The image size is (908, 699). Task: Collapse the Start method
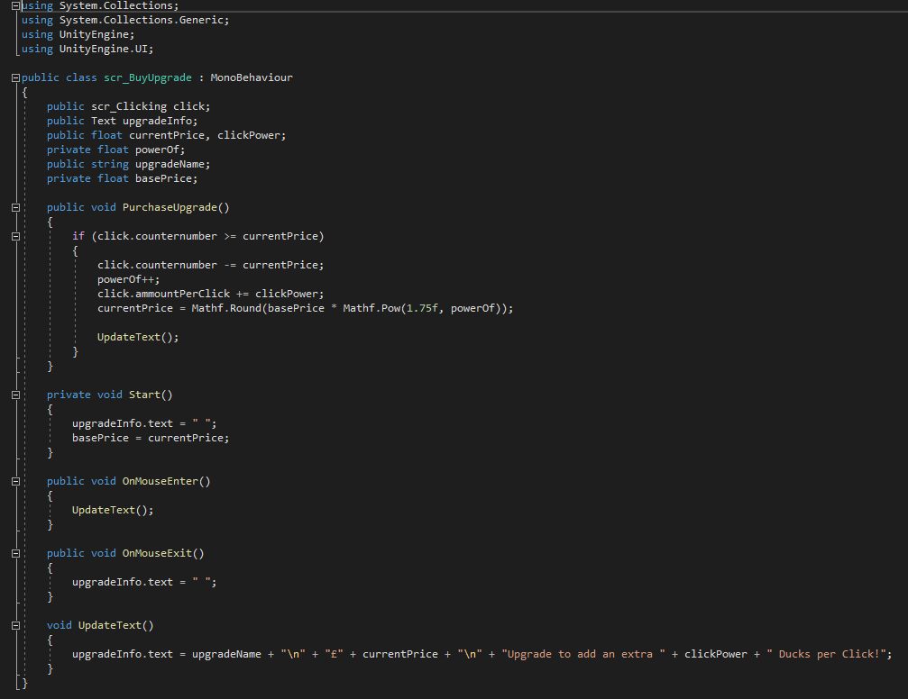pyautogui.click(x=16, y=395)
